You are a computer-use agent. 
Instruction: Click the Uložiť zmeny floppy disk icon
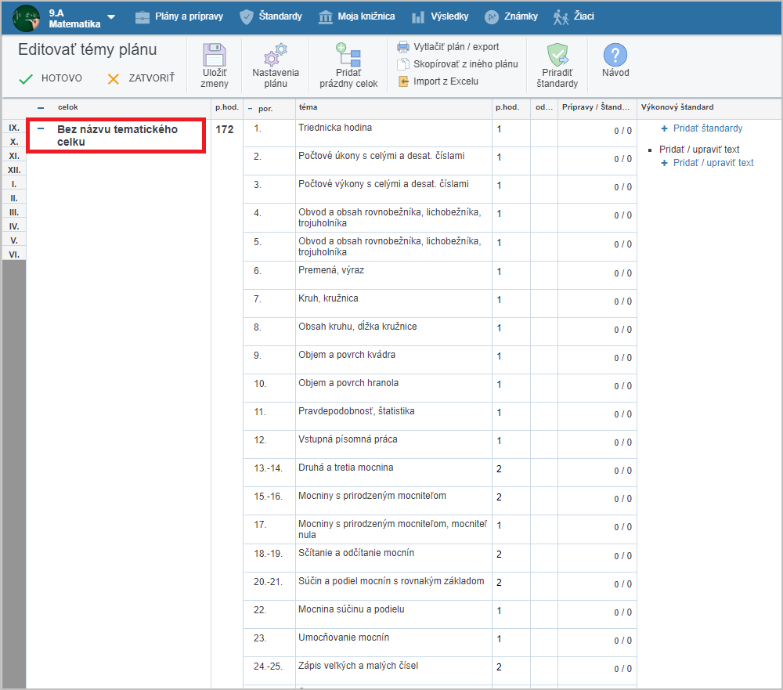click(x=214, y=56)
